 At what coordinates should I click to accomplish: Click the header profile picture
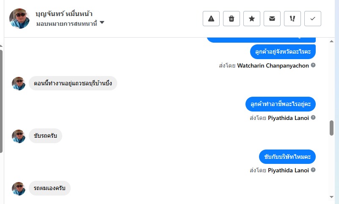(19, 19)
